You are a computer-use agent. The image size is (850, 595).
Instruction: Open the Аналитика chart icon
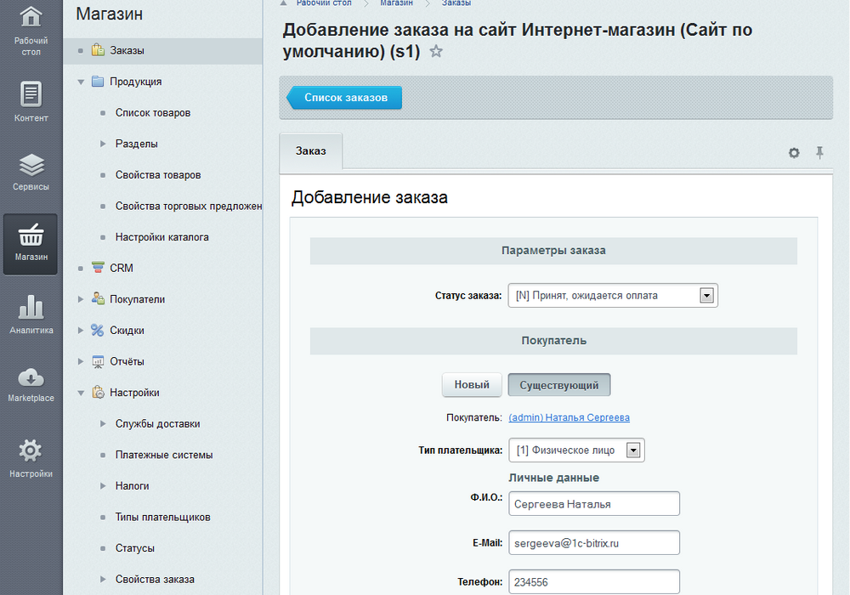tap(31, 313)
